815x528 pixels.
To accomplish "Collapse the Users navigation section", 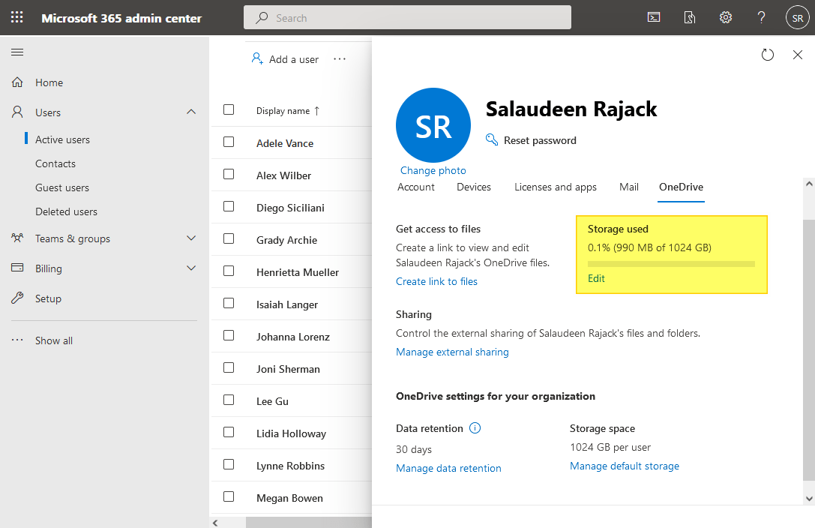I will tap(191, 112).
